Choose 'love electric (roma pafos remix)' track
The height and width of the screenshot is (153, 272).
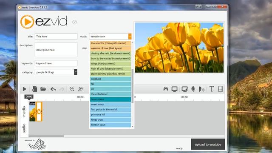coord(110,43)
